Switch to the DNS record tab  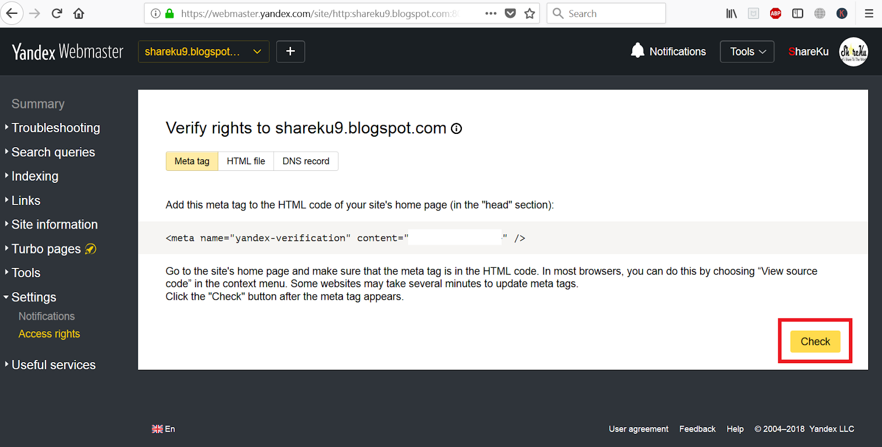coord(306,161)
